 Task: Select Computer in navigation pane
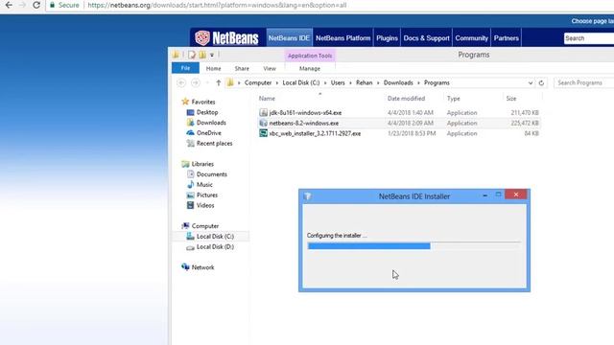[204, 226]
